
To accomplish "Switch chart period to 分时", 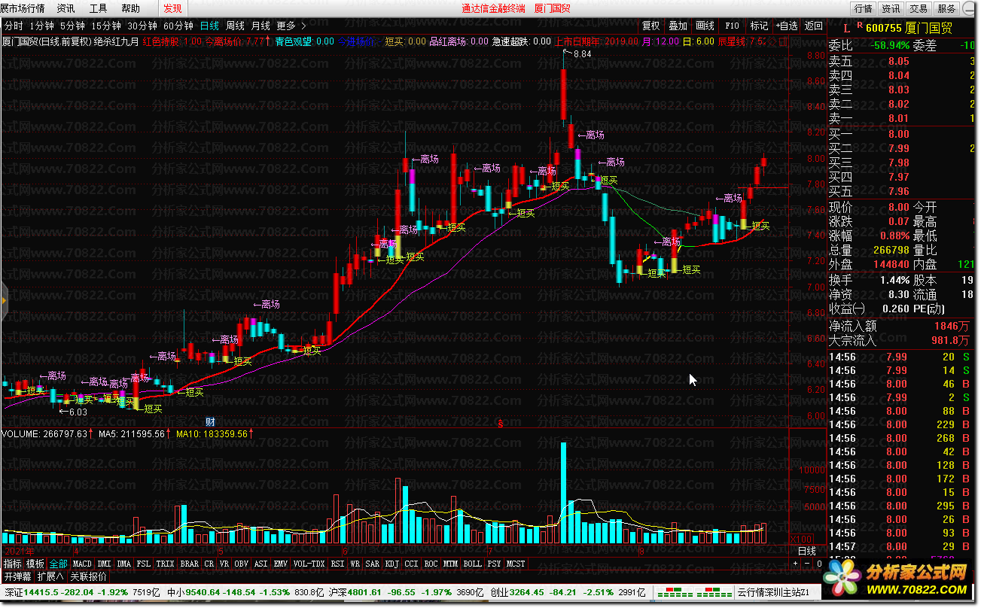I will tap(14, 25).
